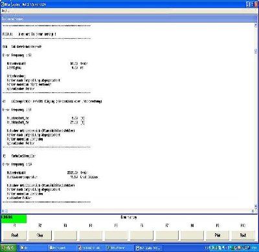Screen dimensions: 259x252
Task: Go back using the F10 Back button
Action: click(x=243, y=235)
